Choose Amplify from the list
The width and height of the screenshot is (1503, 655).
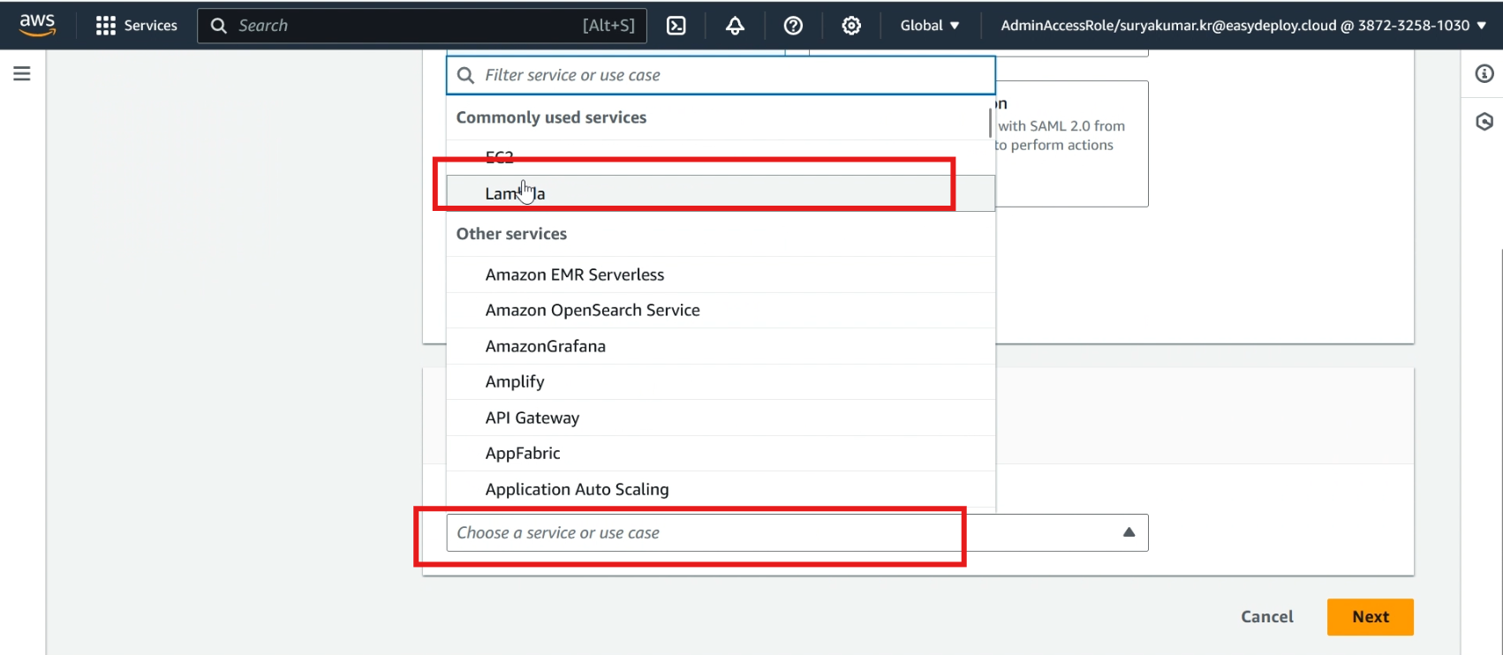click(x=721, y=381)
